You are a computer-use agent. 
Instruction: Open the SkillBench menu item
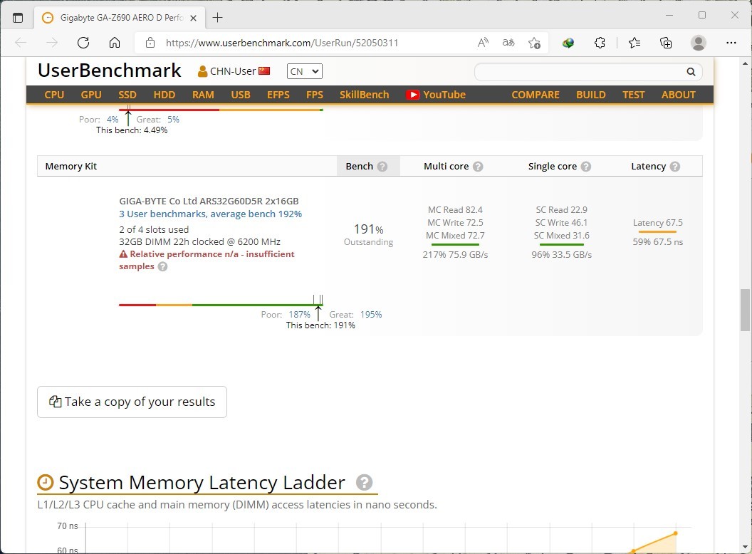365,95
